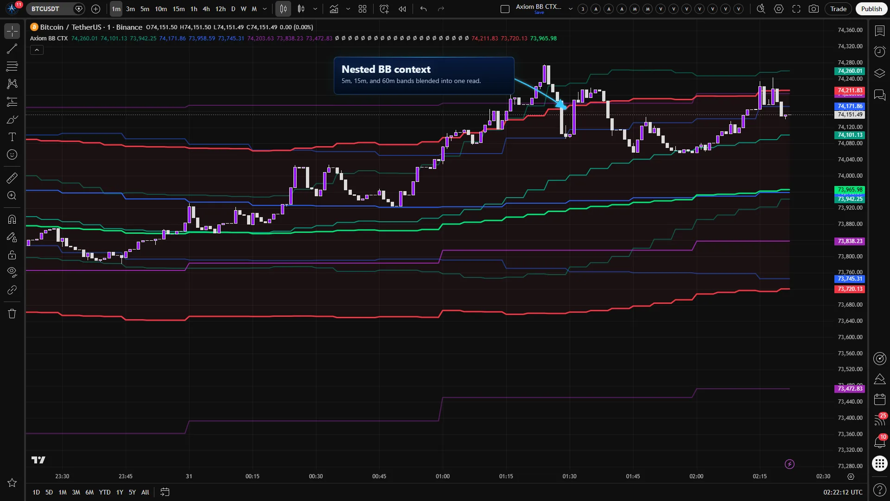Switch to the 4h timeframe
The width and height of the screenshot is (890, 501).
click(206, 9)
